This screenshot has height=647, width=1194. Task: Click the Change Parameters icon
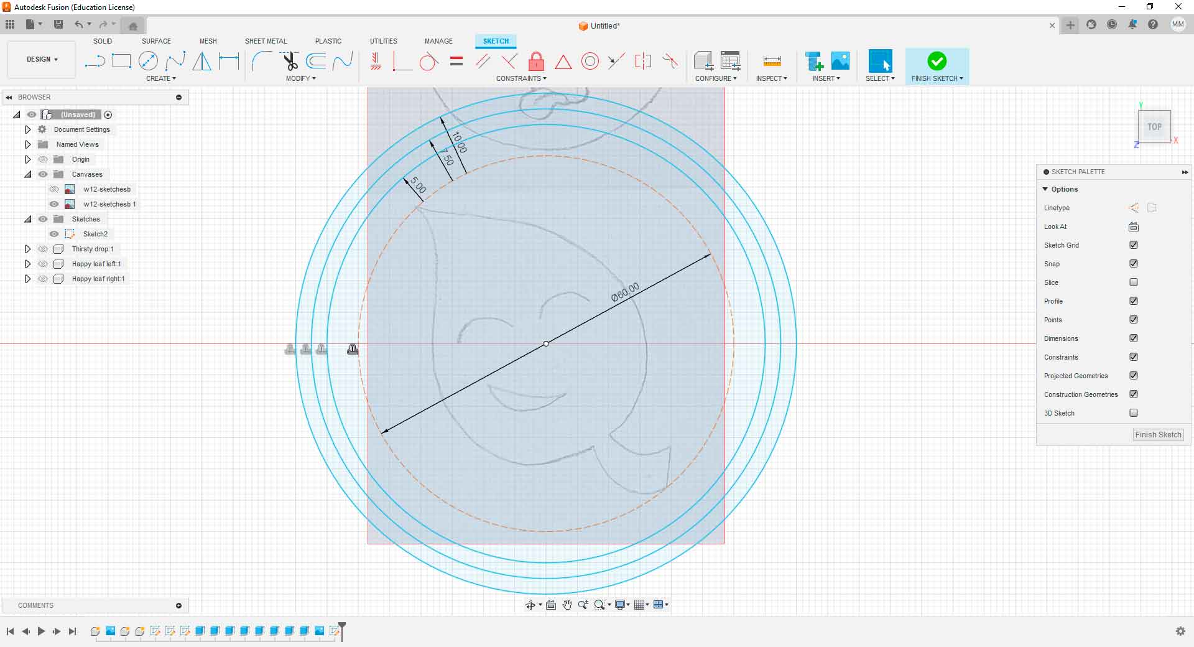point(731,61)
